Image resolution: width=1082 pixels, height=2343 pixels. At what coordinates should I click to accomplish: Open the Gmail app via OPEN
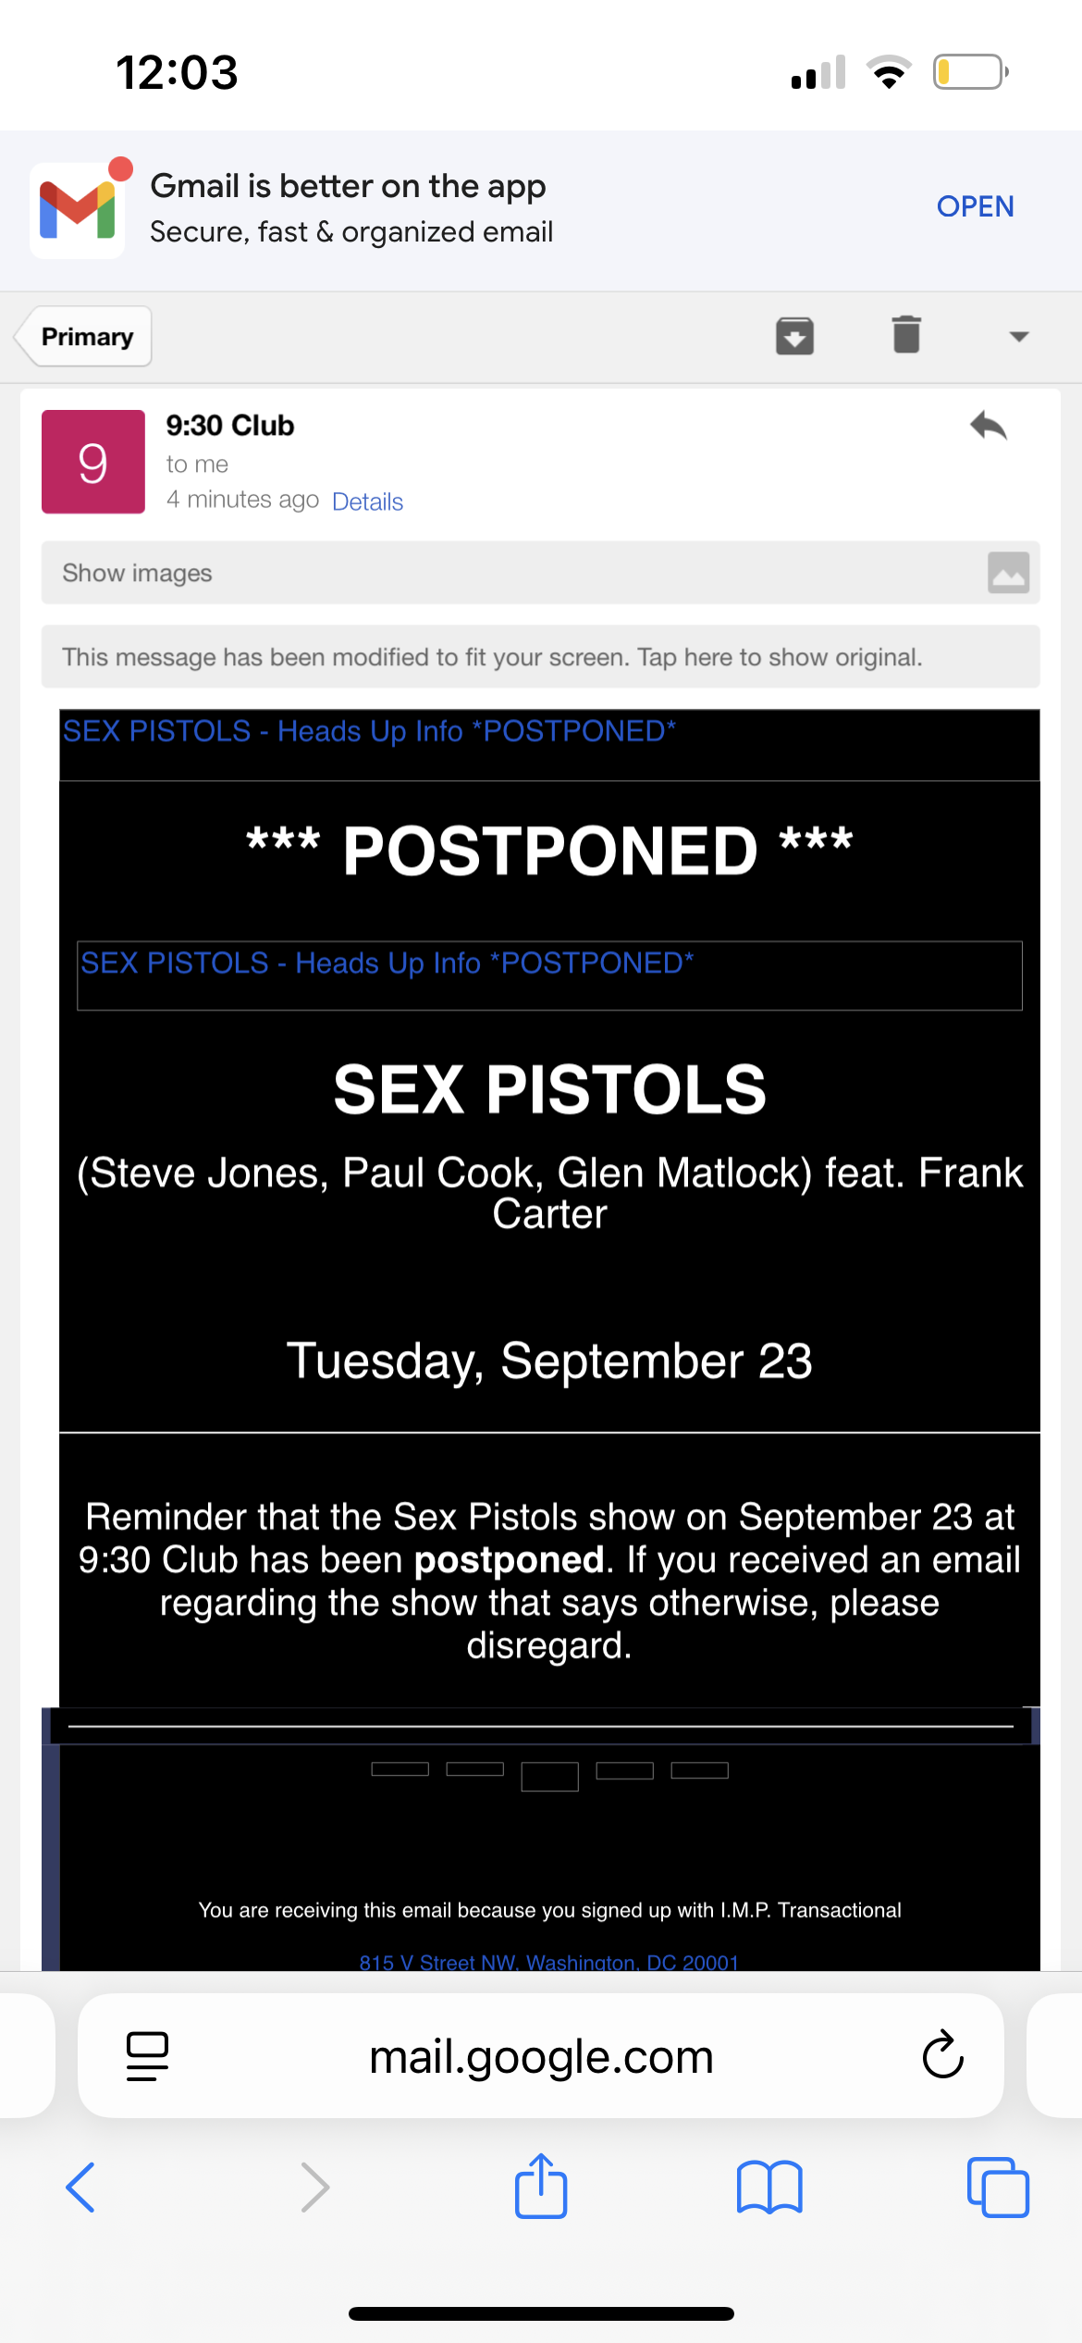[975, 206]
